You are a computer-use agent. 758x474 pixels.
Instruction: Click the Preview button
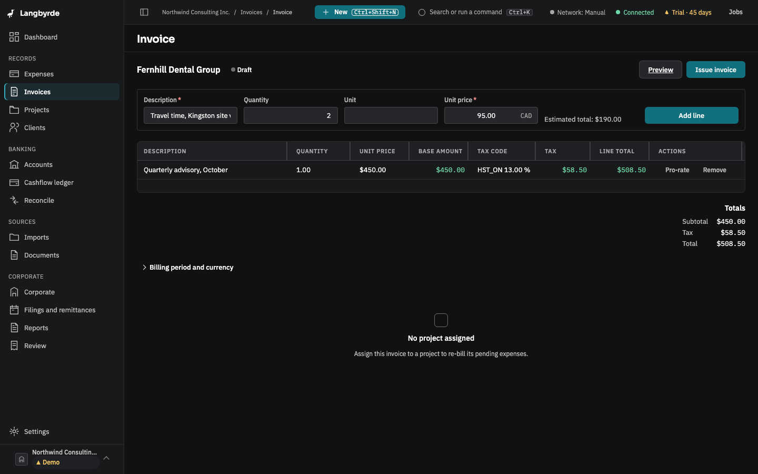[661, 70]
